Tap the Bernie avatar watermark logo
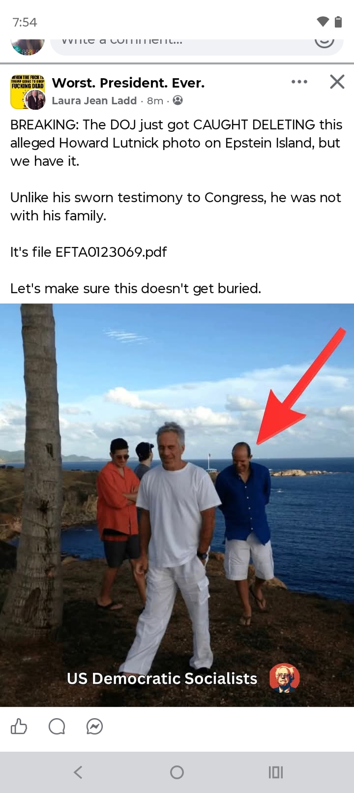 (x=284, y=678)
